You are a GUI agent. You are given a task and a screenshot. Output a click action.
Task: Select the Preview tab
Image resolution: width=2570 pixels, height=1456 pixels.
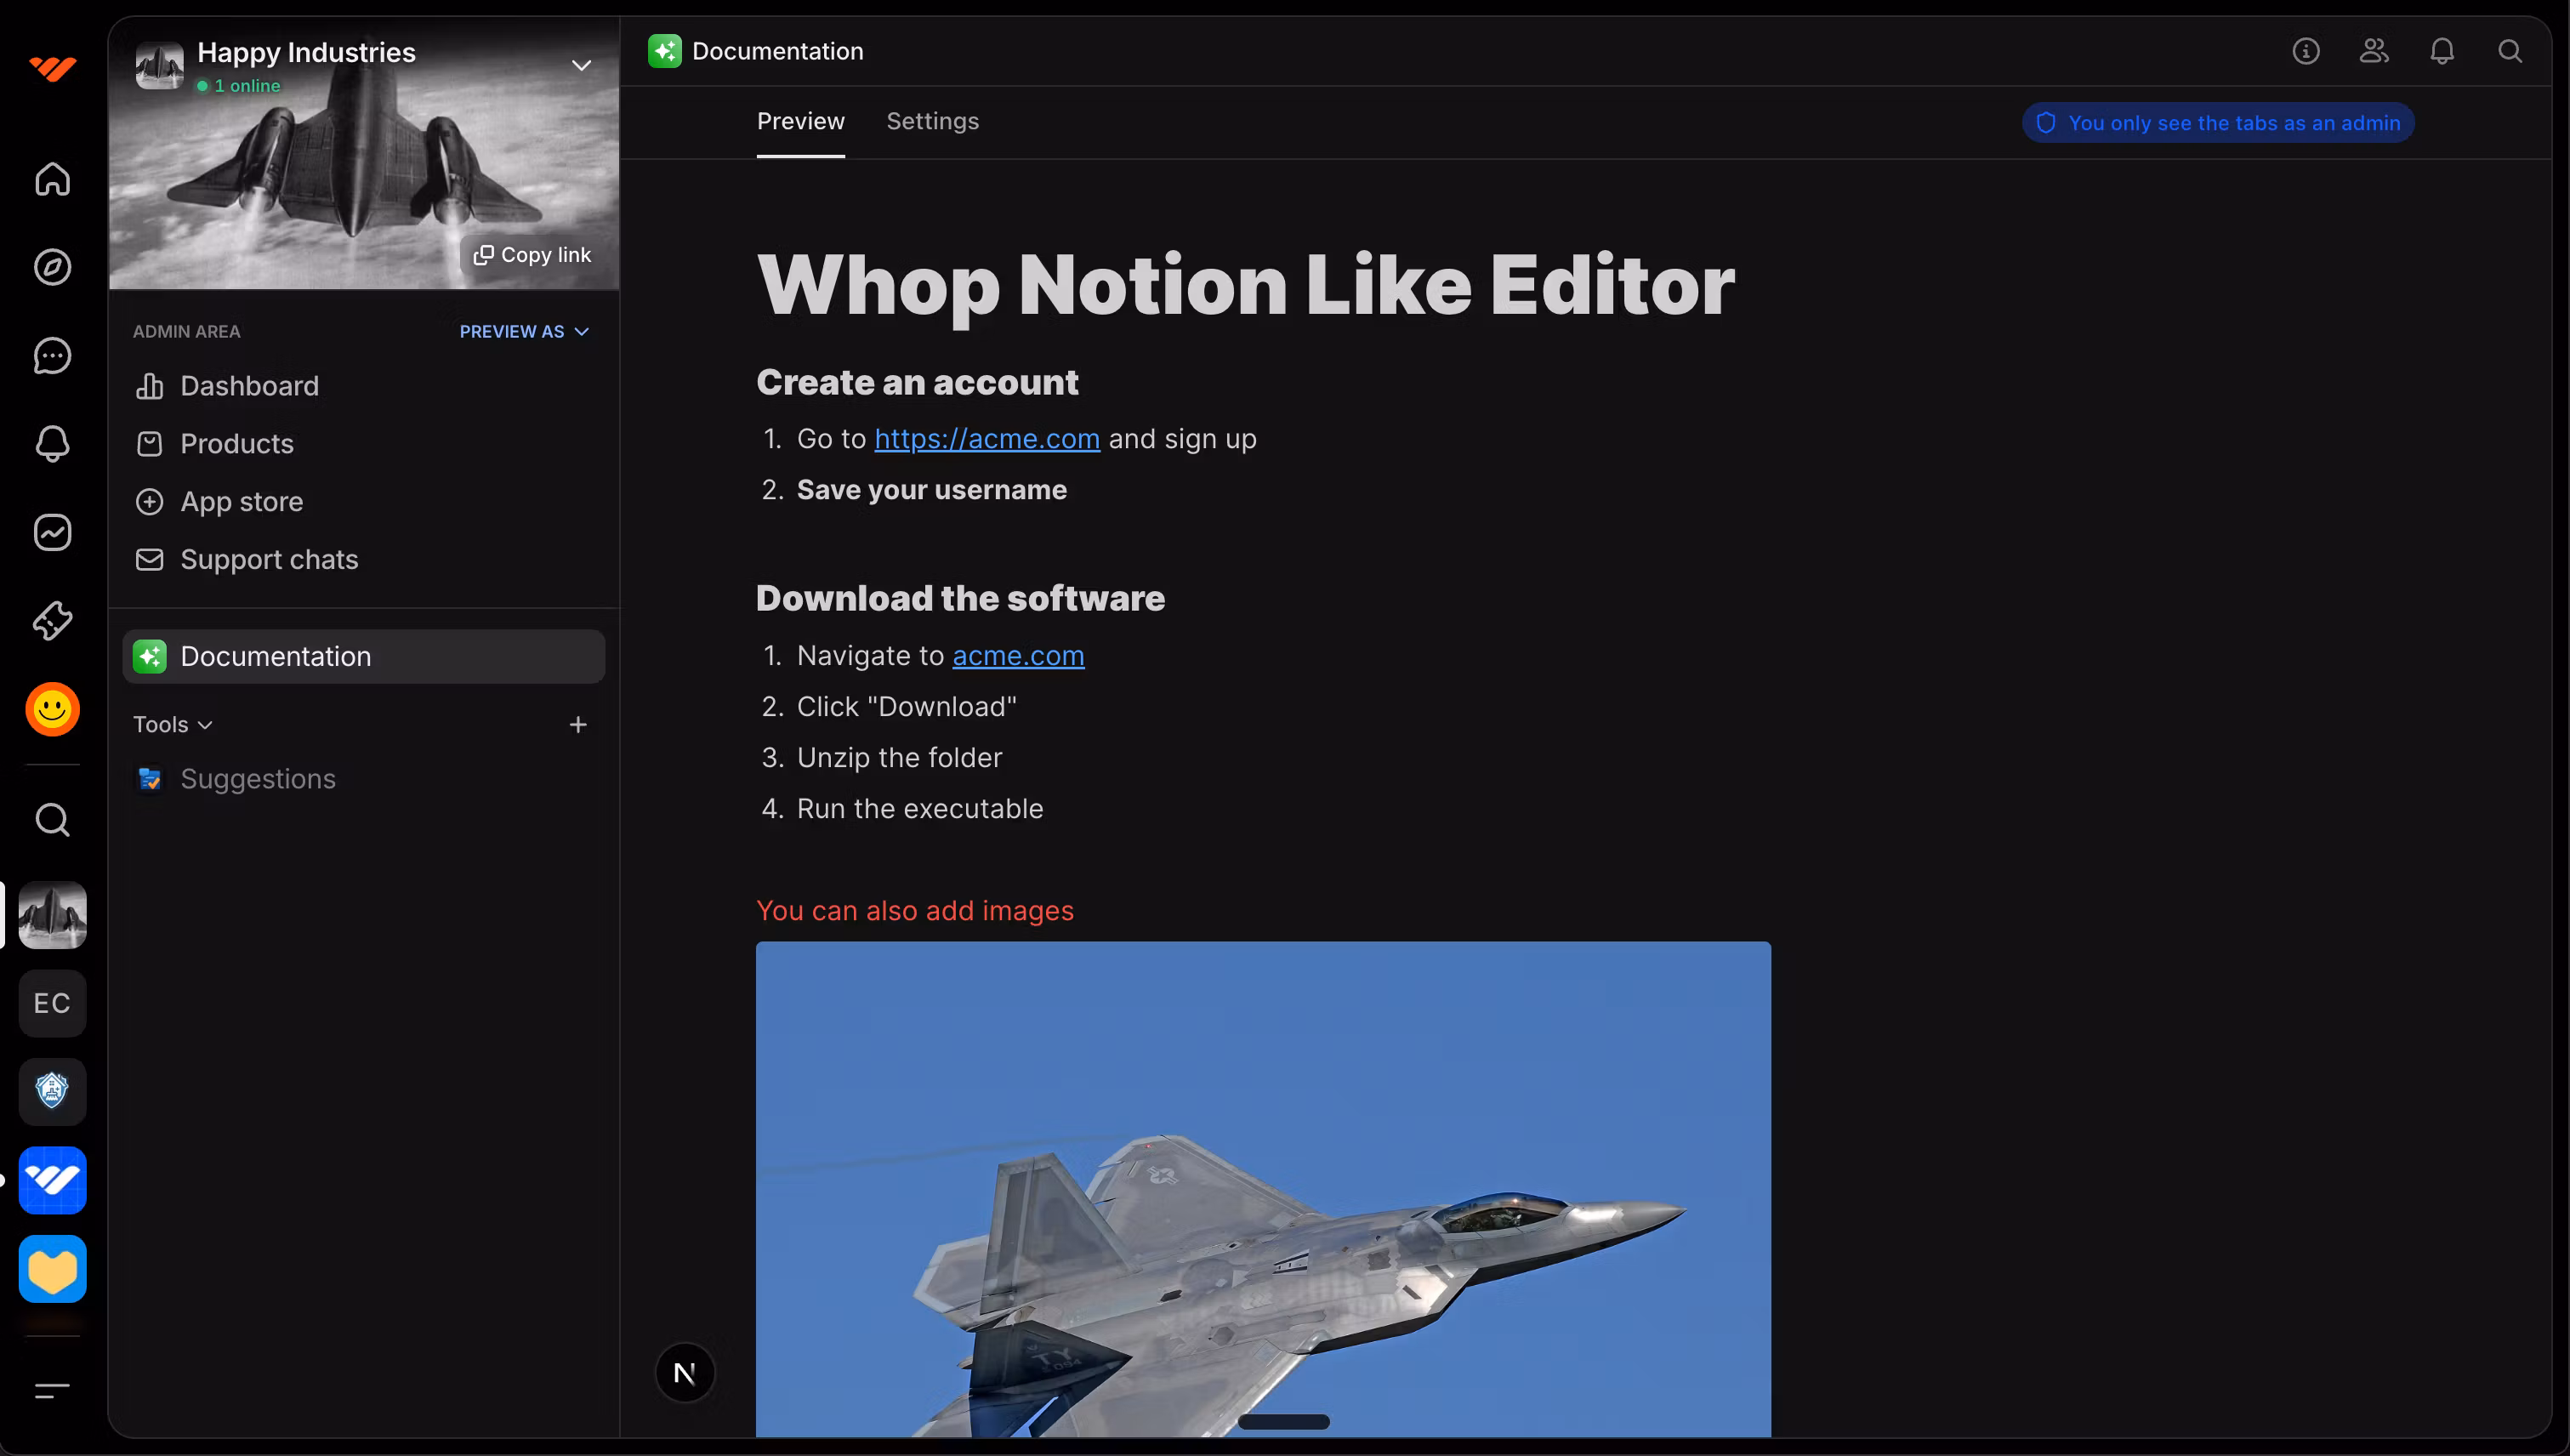pos(800,122)
